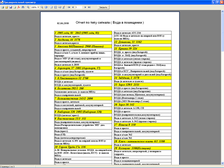
Task: Click the preview window title bar icon
Action: click(2, 2)
